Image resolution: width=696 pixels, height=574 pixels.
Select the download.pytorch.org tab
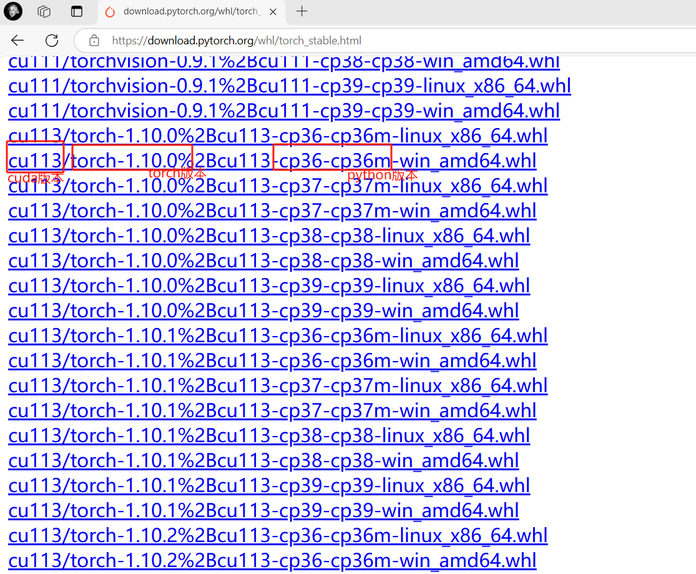(187, 11)
